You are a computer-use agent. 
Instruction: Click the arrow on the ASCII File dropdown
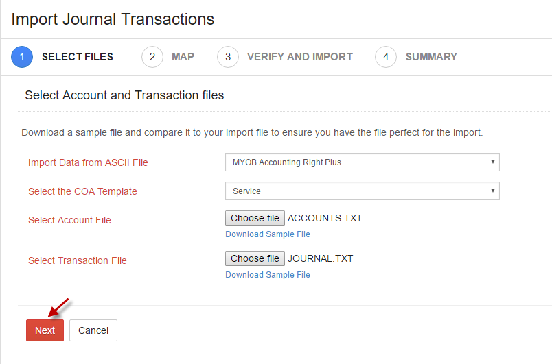[492, 162]
